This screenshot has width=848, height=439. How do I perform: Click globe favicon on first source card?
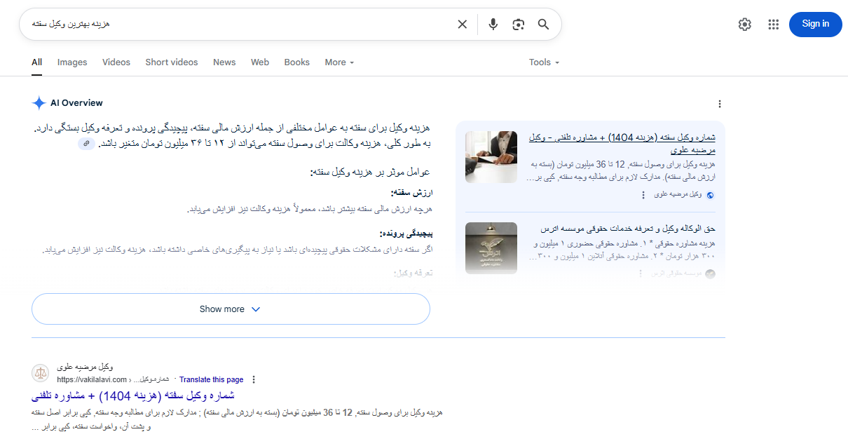[x=710, y=196]
